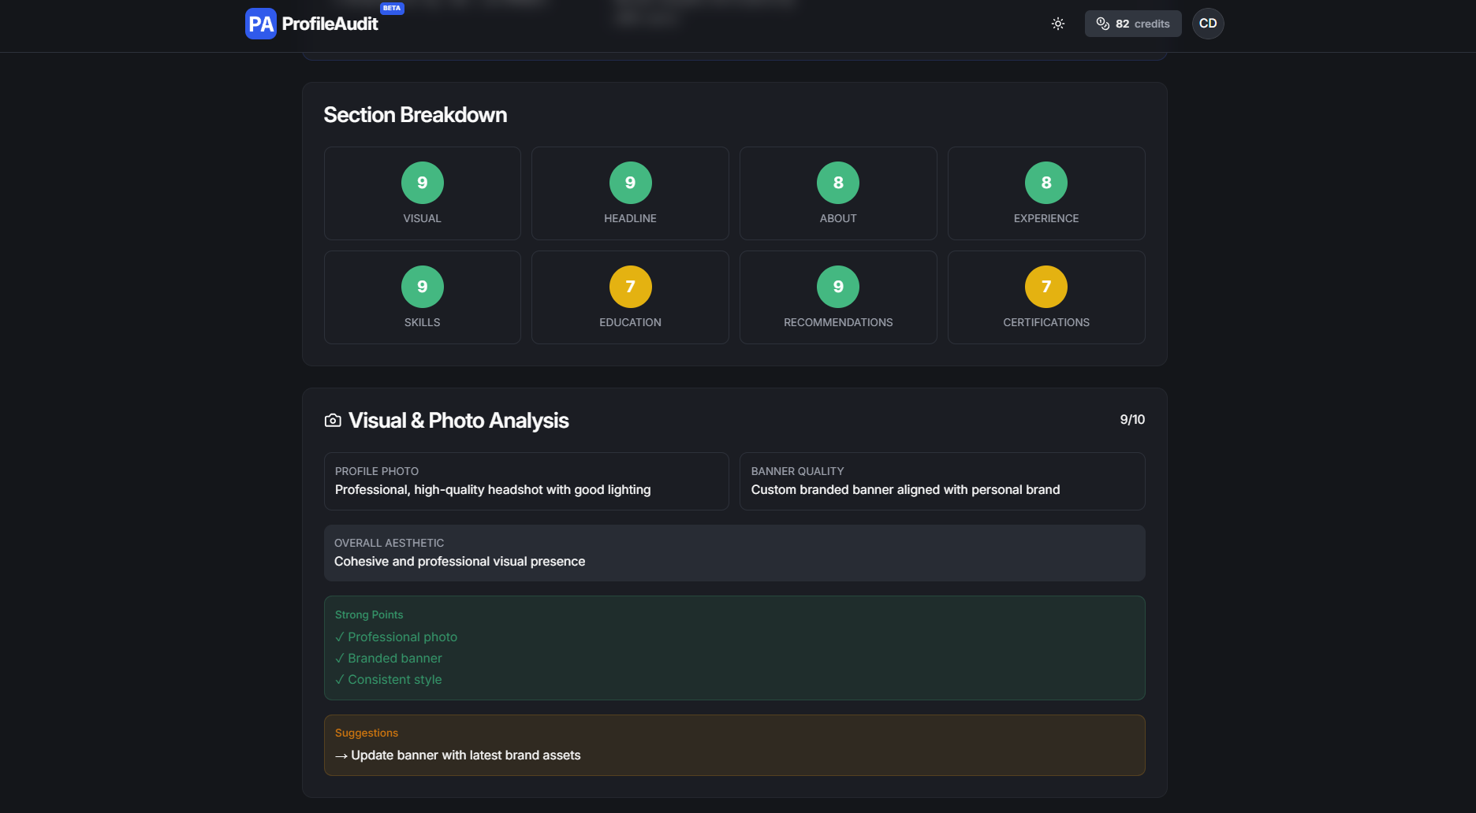Open the CD avatar in the top bar
1476x813 pixels.
1208,24
